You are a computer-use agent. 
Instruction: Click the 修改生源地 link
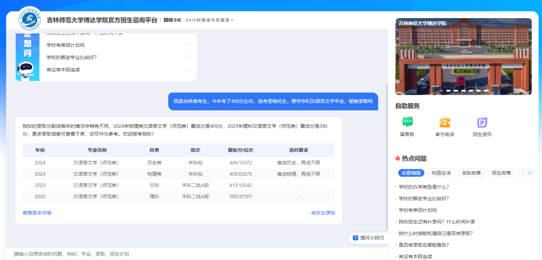pos(323,213)
